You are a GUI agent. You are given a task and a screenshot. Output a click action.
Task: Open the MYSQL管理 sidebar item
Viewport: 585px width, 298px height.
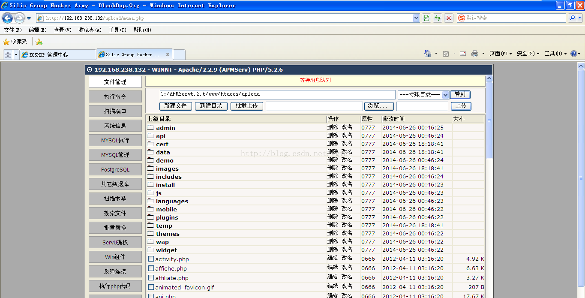[115, 155]
